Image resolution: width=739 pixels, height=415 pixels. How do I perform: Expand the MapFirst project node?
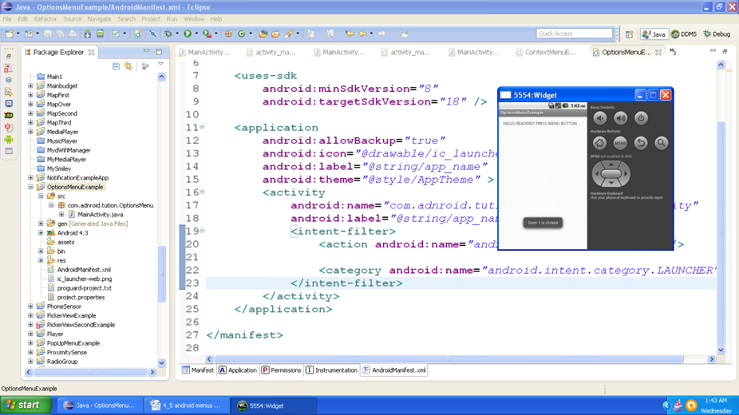[31, 95]
